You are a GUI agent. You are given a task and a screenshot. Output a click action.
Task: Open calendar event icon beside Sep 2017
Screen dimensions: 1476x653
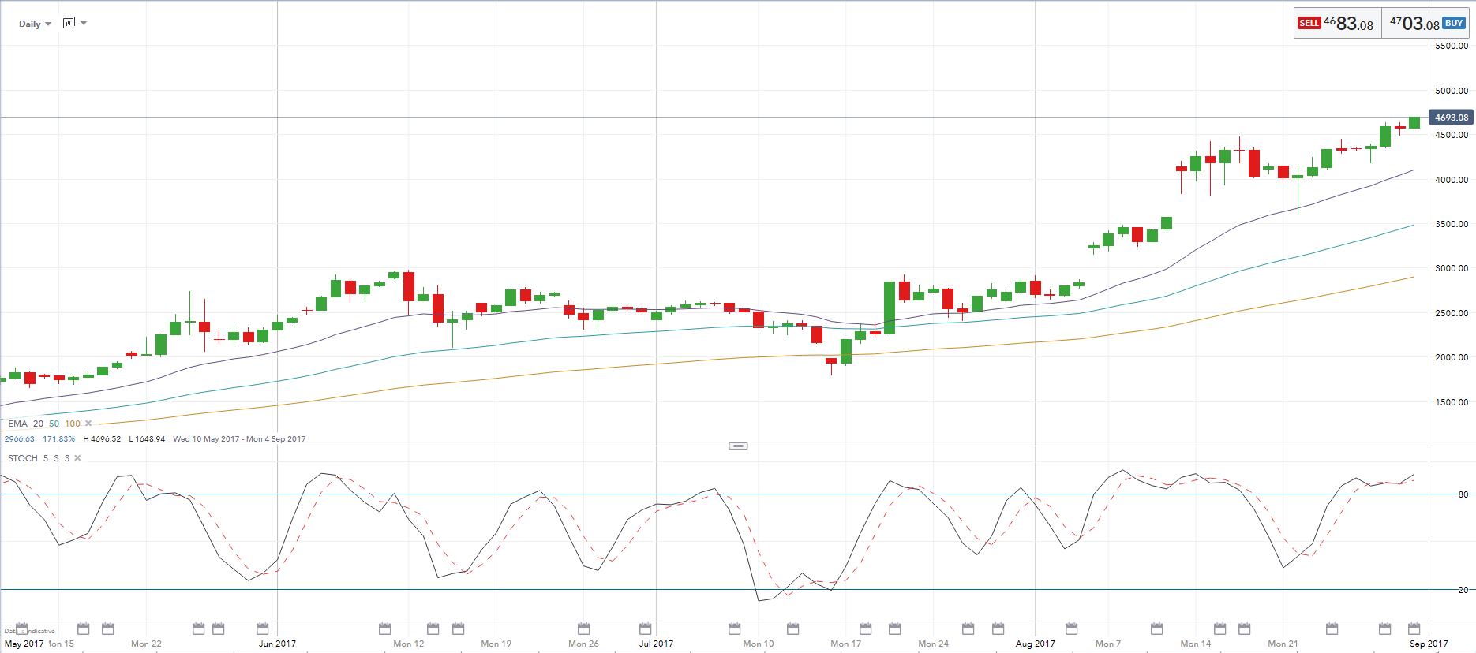click(x=1414, y=629)
